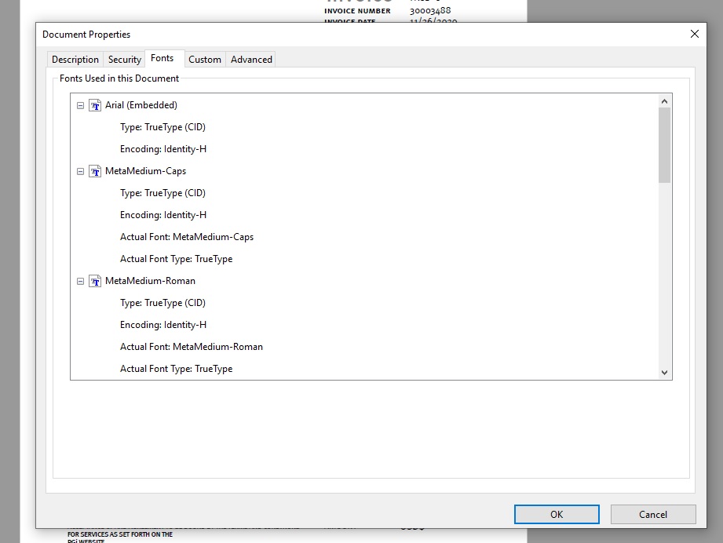This screenshot has width=723, height=543.
Task: Click the MetaMedium-Roman font icon
Action: pos(95,281)
